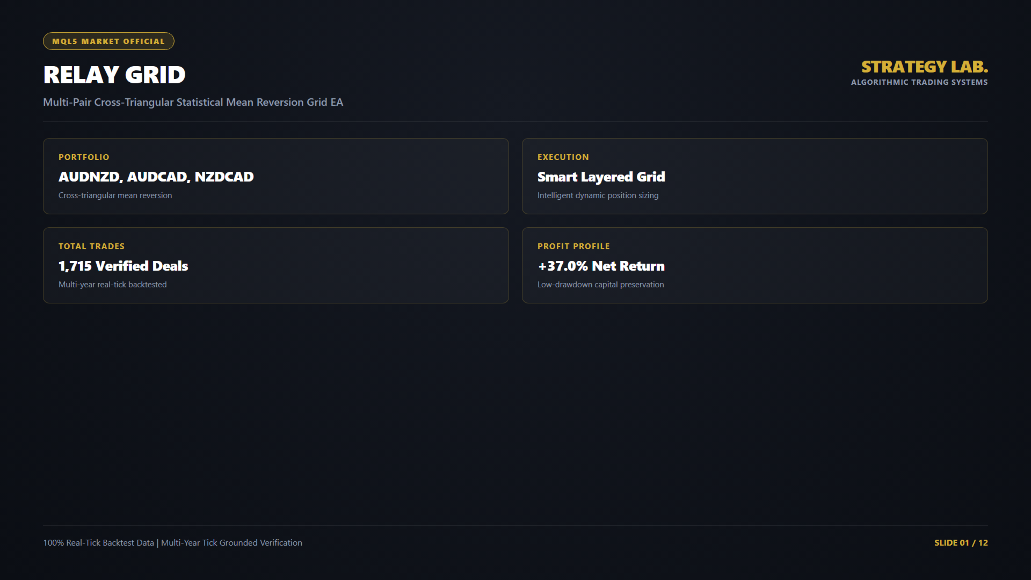
Task: Select Multi-year real-tick backtested caption
Action: [112, 285]
